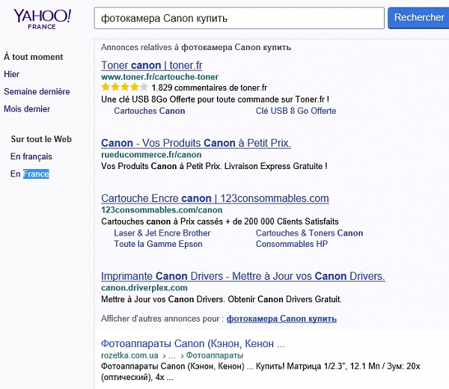
Task: Restrict results to 'En France'
Action: click(x=29, y=174)
